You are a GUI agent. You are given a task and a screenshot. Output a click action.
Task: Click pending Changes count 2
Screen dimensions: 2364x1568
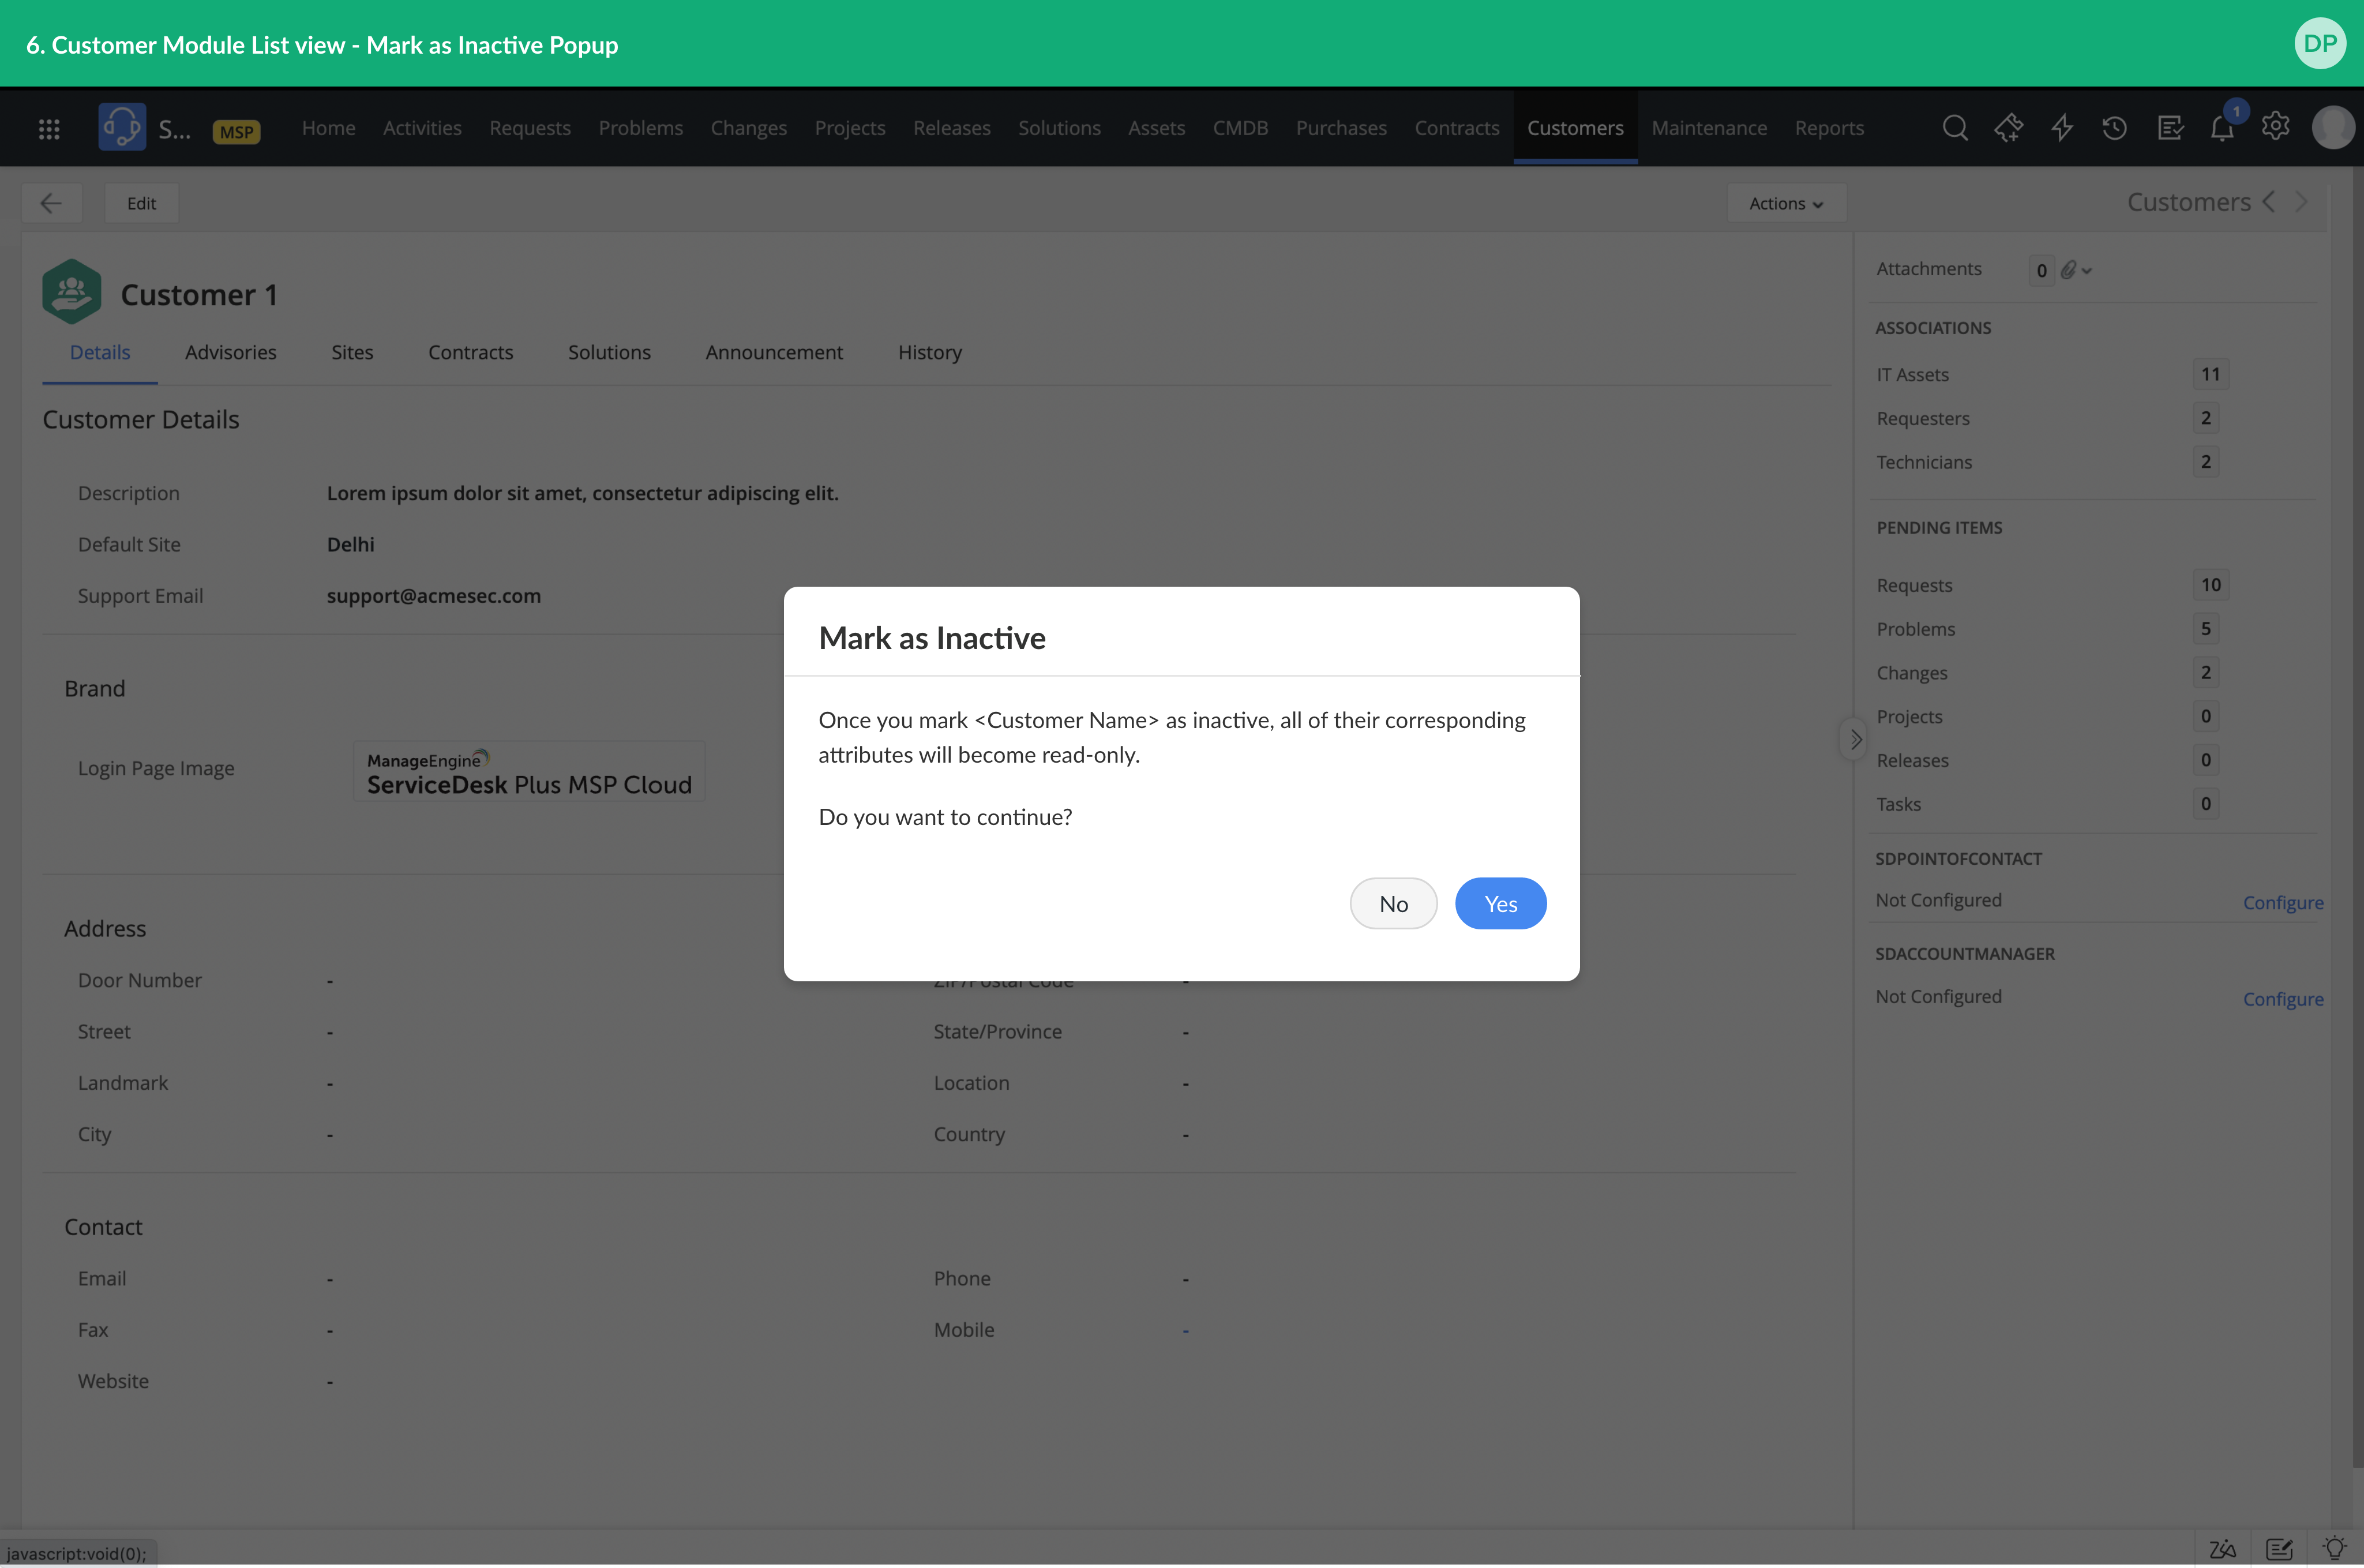[2205, 672]
